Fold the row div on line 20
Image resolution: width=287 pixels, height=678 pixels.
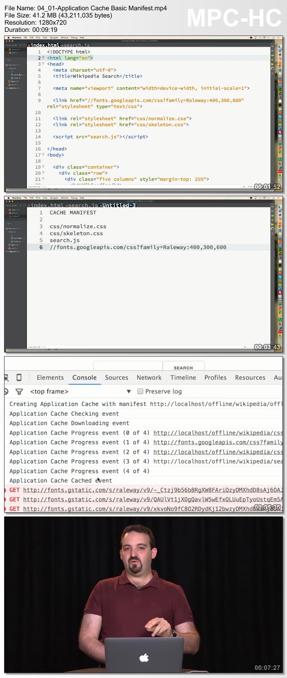coord(43,173)
